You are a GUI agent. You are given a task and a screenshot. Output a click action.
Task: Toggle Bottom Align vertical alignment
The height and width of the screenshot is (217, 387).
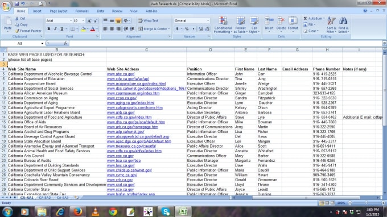pos(118,20)
